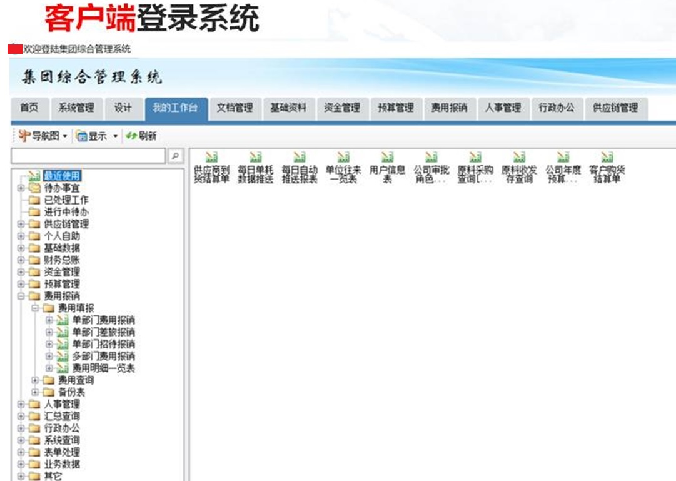Click the search input field above tree
The image size is (676, 481).
pos(89,156)
